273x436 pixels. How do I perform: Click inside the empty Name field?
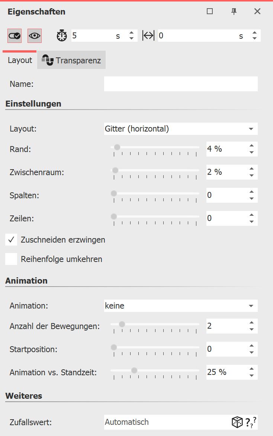181,84
